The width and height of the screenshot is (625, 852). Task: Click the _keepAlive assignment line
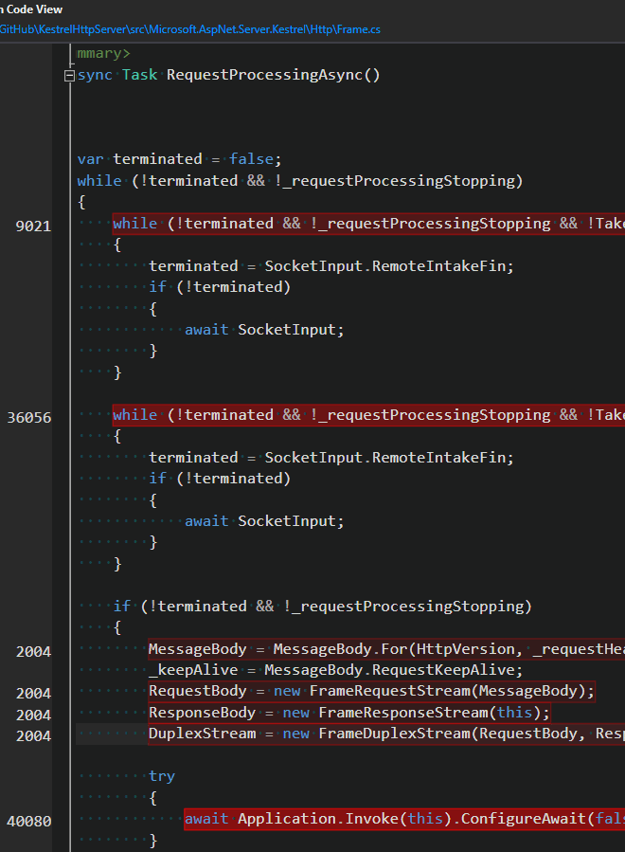(x=335, y=670)
